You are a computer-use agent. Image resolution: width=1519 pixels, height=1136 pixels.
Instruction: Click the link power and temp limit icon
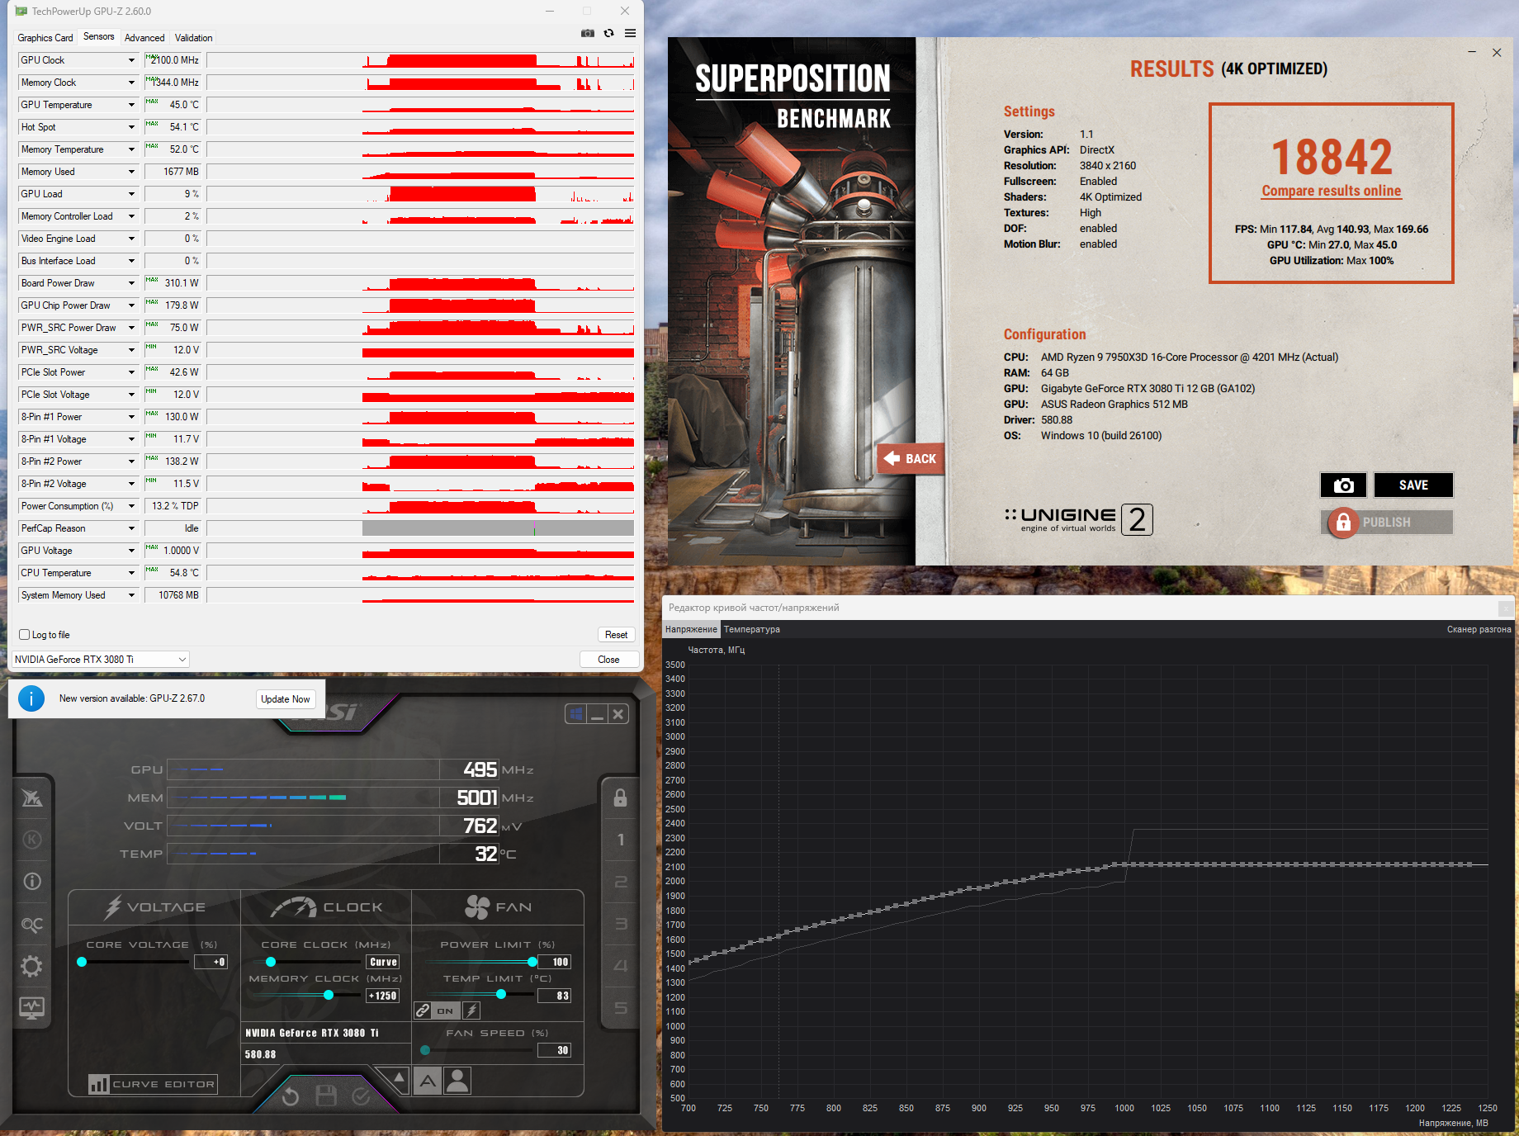tap(423, 1011)
